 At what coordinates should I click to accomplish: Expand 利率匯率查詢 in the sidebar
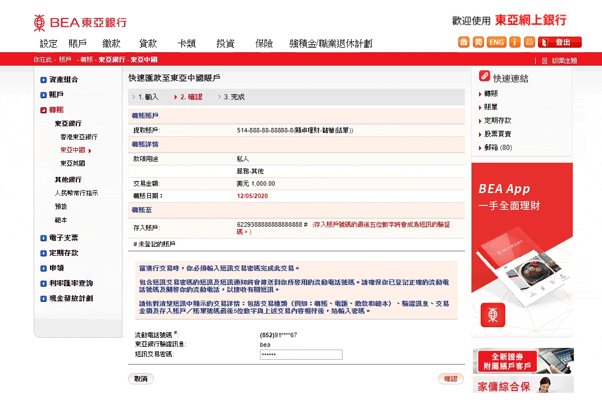click(71, 283)
